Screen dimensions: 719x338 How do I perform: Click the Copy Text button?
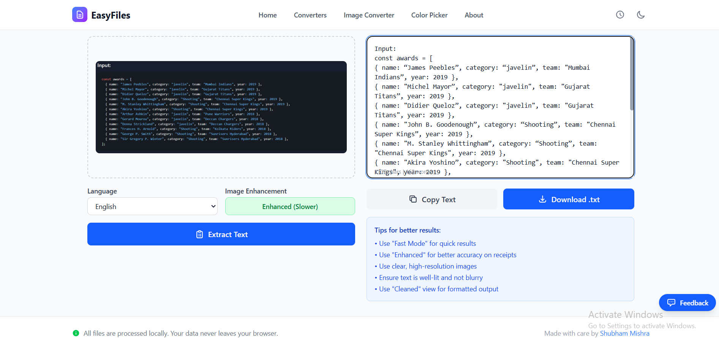432,199
